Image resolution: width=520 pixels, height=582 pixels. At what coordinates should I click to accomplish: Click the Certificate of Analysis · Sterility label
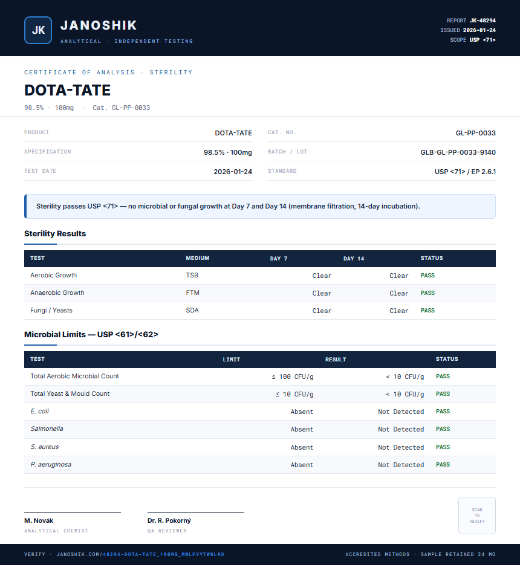108,73
